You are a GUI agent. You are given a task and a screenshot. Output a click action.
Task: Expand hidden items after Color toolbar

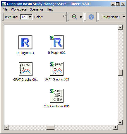tap(65, 16)
